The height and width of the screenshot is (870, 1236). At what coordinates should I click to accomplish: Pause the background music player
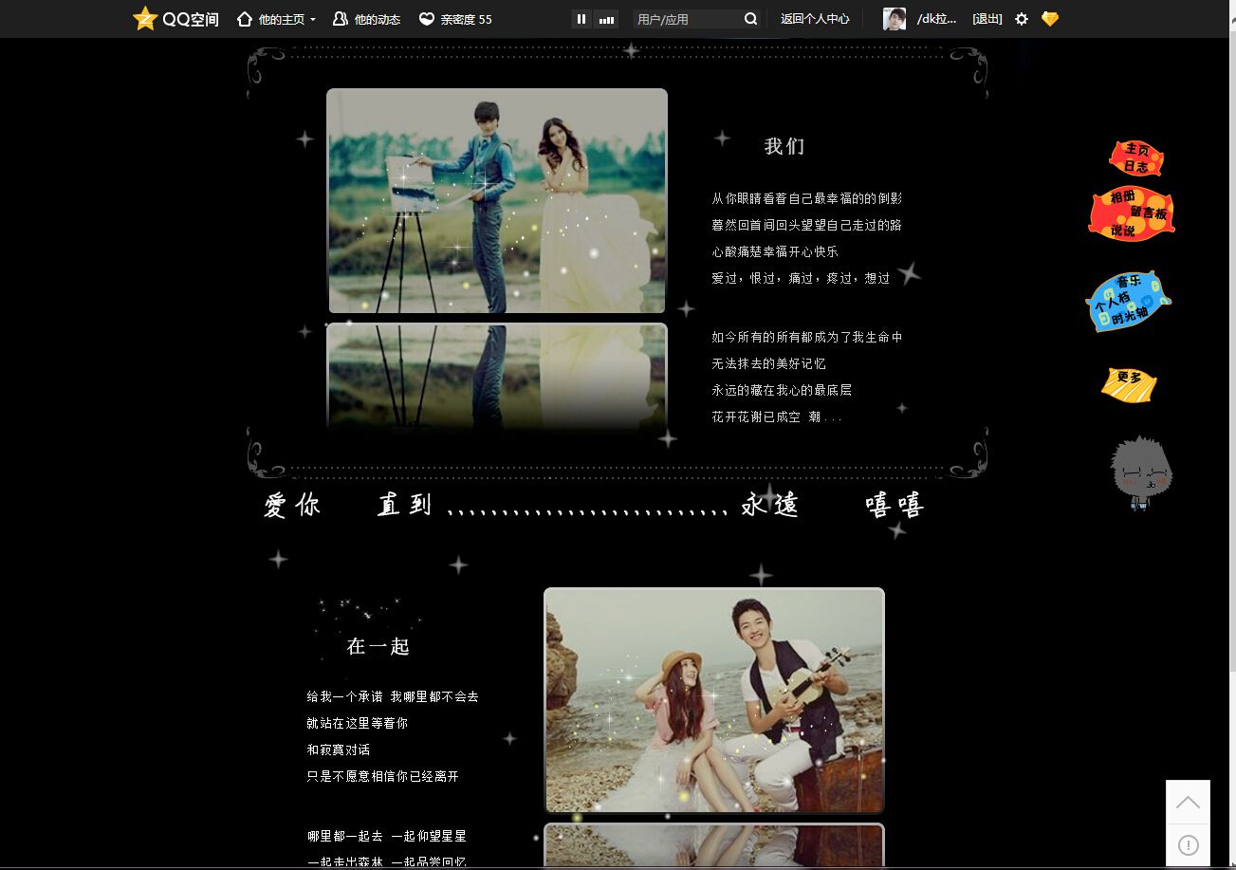click(581, 19)
